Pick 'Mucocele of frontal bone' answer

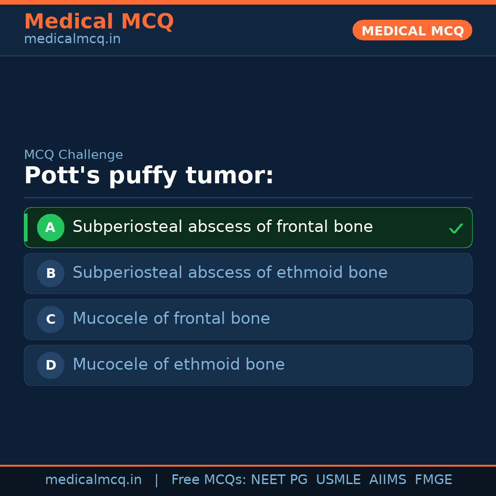(x=171, y=319)
